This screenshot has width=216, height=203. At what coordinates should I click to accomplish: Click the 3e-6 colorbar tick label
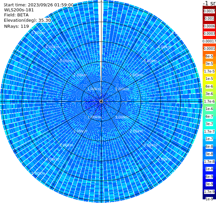(209, 94)
